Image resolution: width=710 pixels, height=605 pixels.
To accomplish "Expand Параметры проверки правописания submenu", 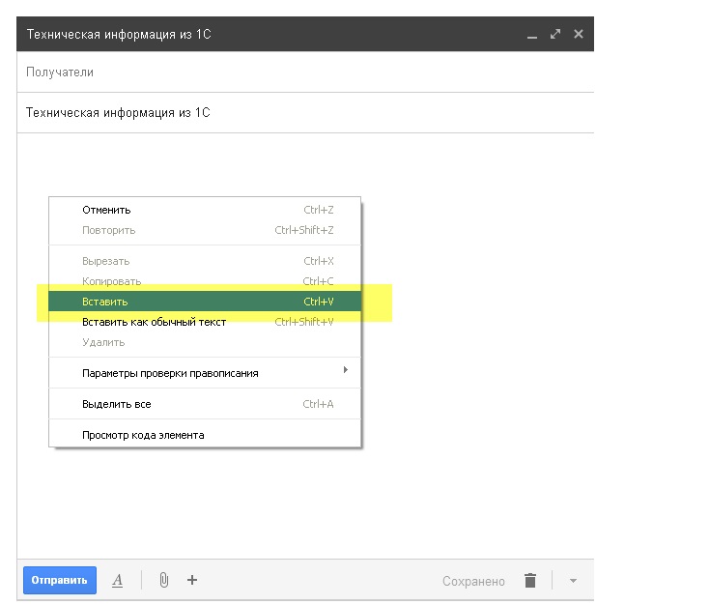I will click(205, 373).
